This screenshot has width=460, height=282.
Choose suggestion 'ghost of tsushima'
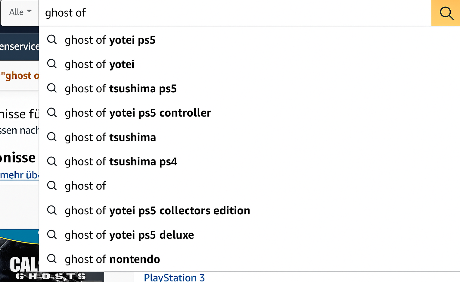(x=110, y=137)
